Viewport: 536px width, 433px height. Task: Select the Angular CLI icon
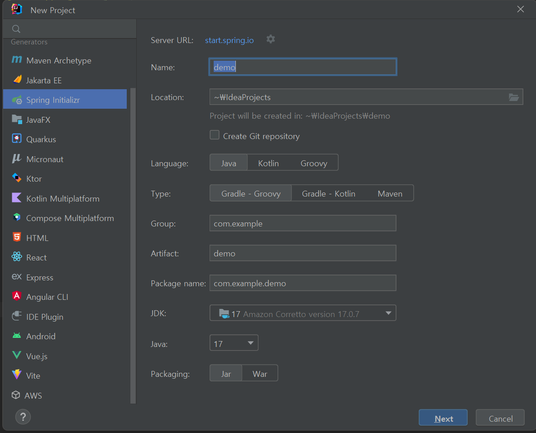click(17, 296)
